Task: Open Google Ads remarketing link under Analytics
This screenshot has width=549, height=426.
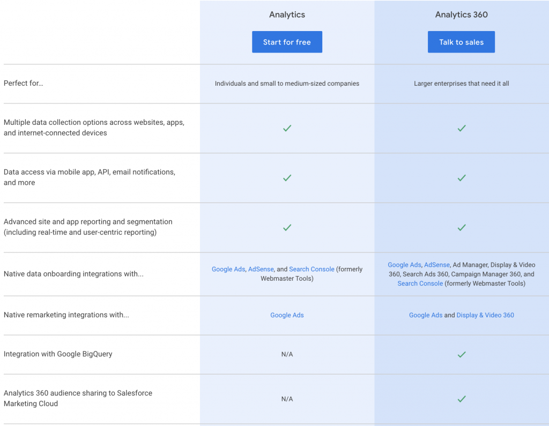Action: [287, 315]
